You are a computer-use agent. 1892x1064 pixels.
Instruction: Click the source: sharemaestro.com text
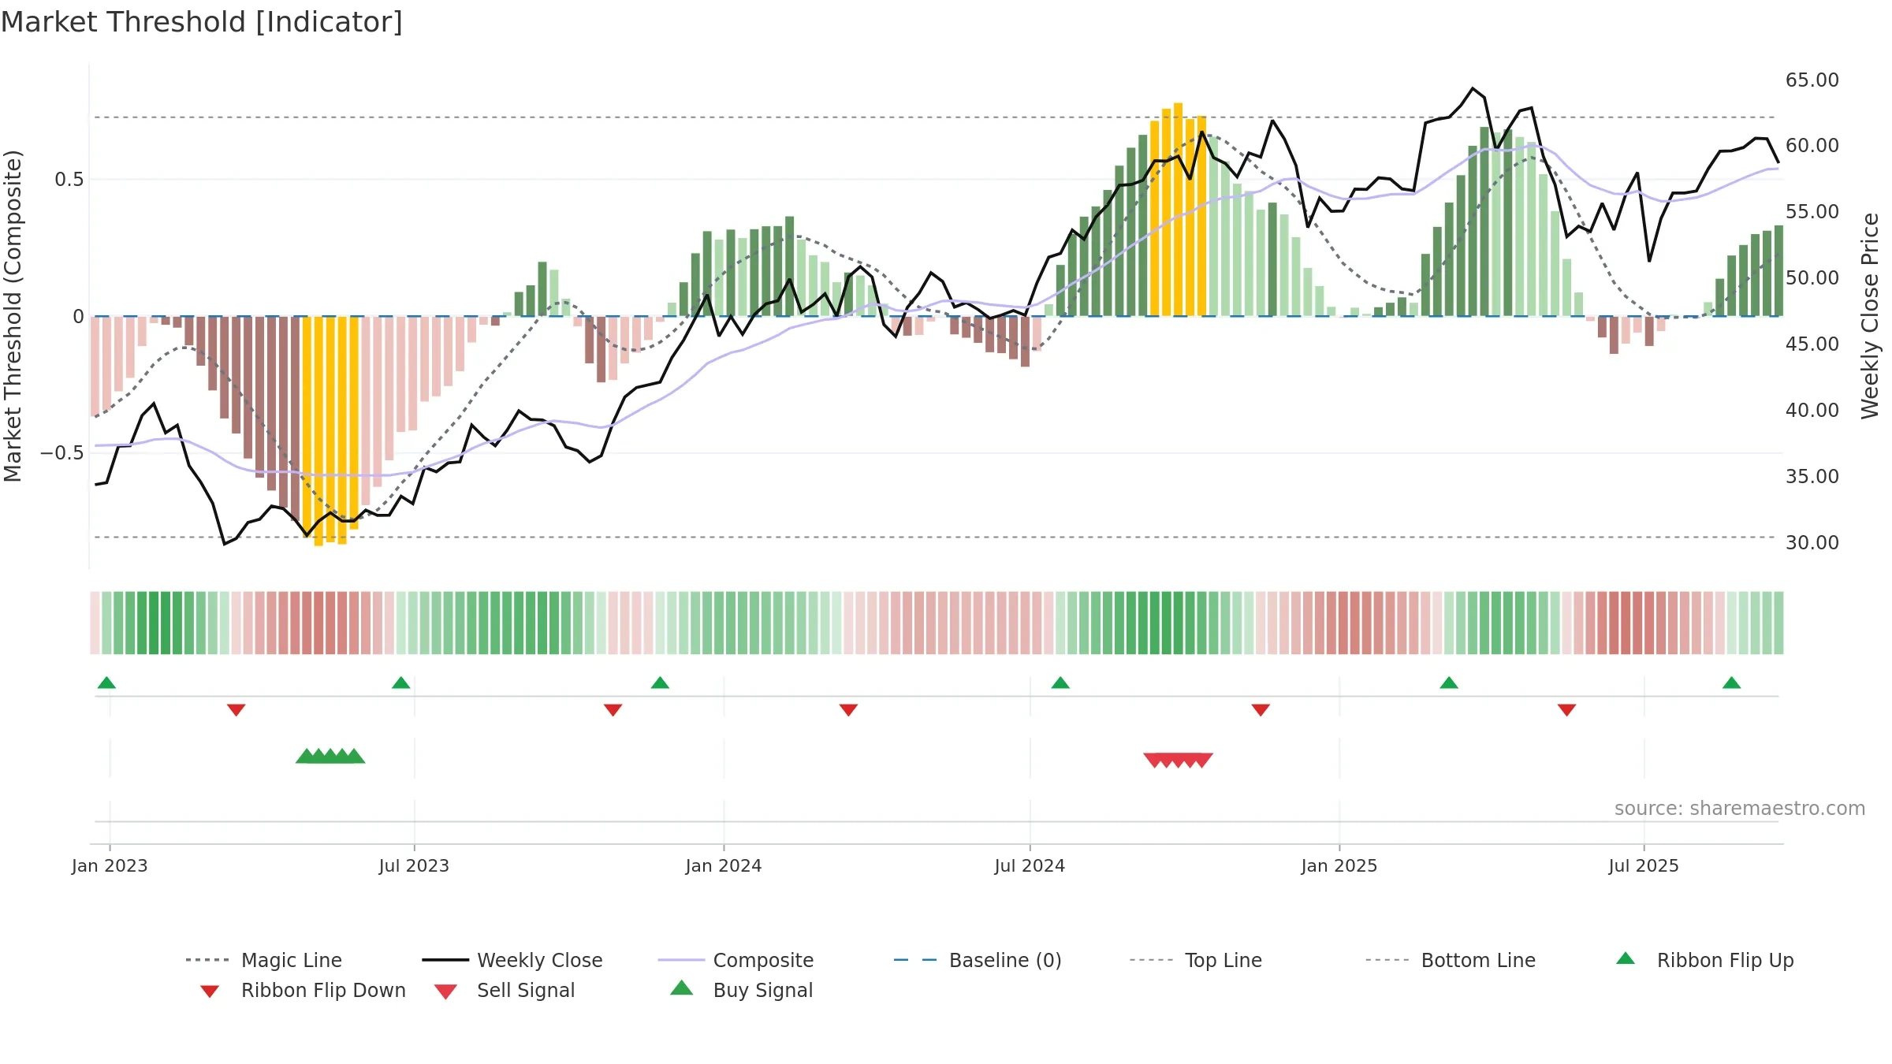pyautogui.click(x=1740, y=808)
